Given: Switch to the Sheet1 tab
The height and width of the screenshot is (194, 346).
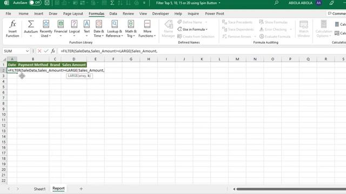Looking at the screenshot, I should tap(39, 189).
